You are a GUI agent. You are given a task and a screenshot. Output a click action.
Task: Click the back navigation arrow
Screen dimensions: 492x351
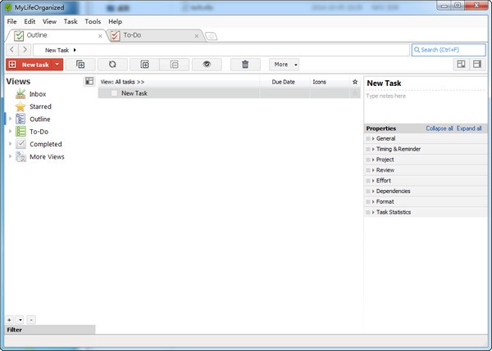click(12, 49)
